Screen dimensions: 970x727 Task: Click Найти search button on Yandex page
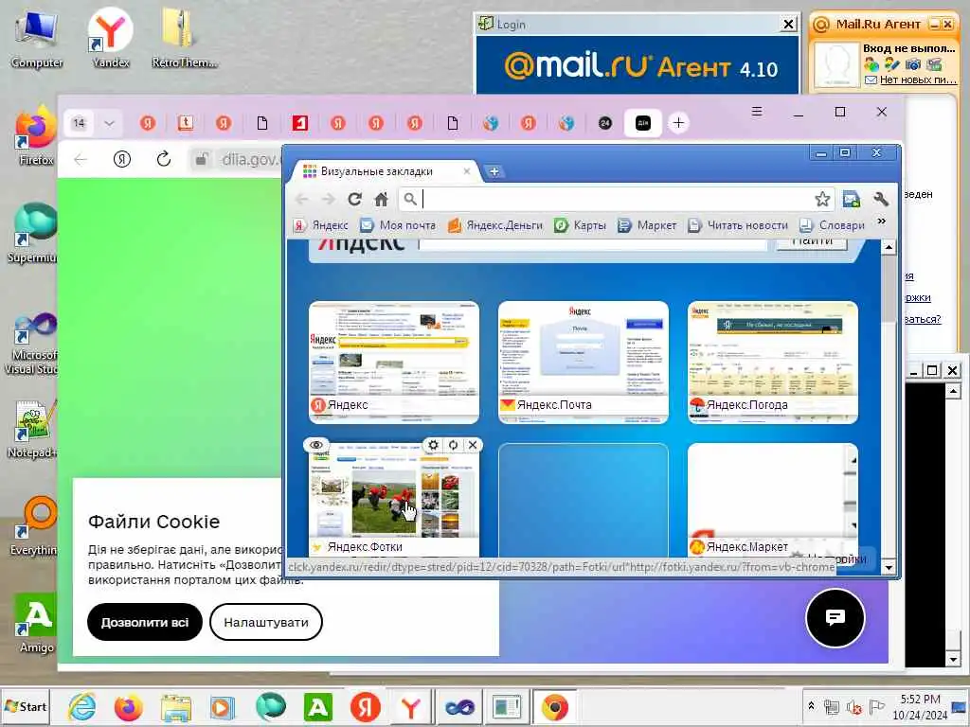tap(812, 242)
